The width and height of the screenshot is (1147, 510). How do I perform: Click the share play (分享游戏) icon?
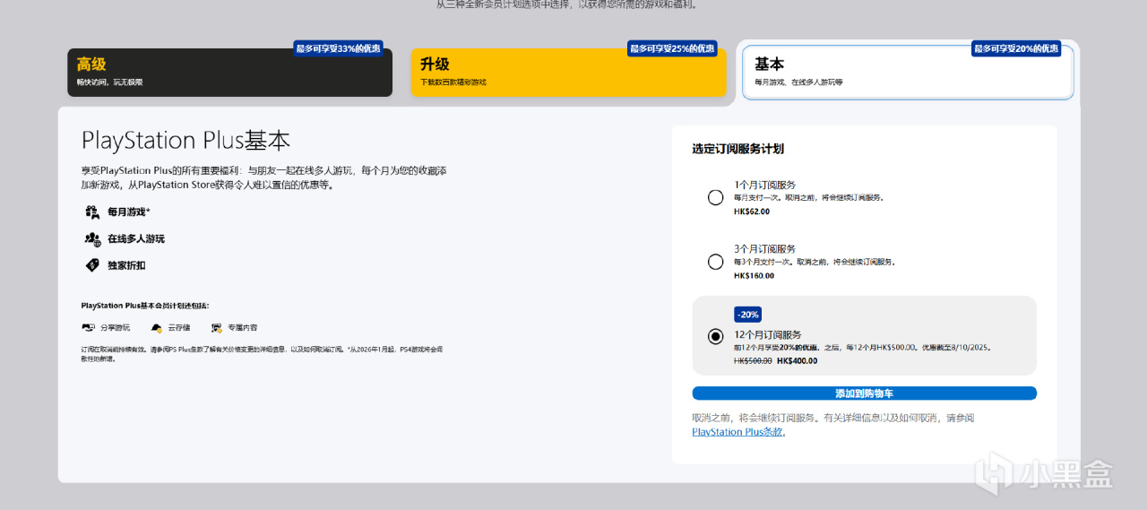pyautogui.click(x=88, y=328)
